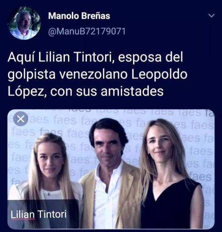222x232 pixels.
Task: Click the word Tintori in photo tag
Action: click(x=52, y=214)
